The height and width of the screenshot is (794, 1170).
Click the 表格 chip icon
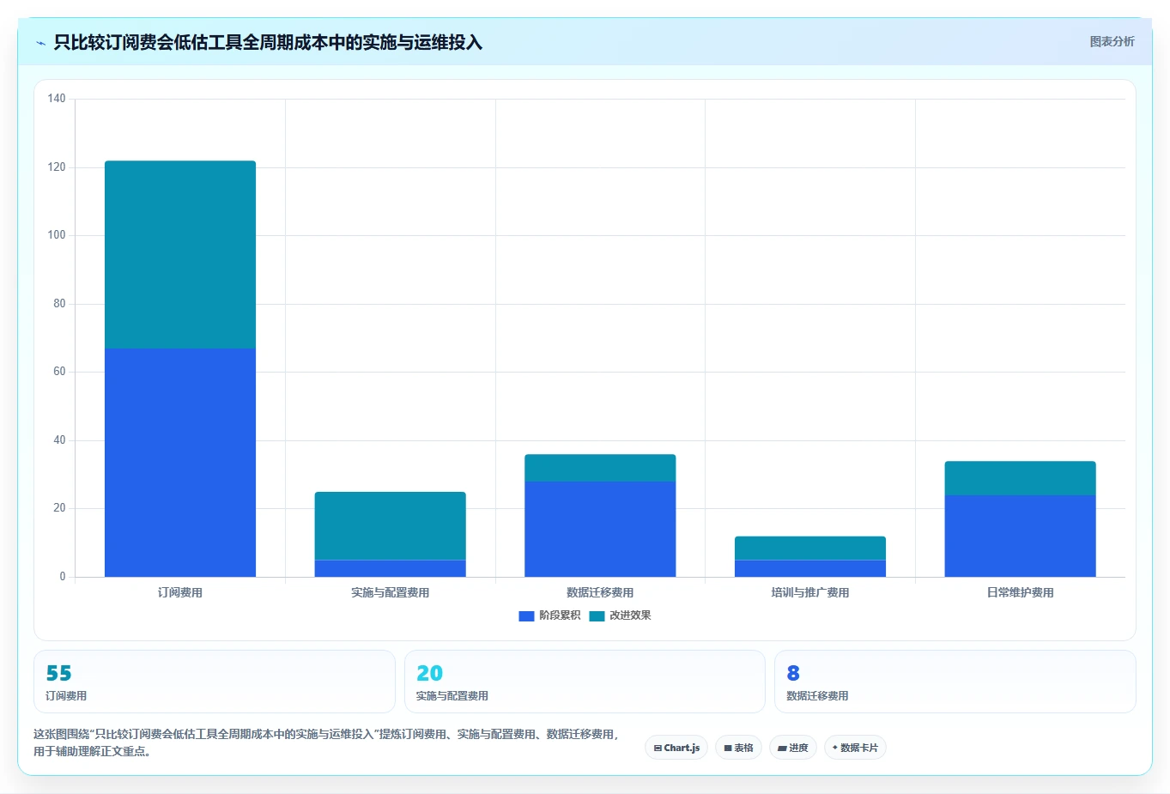728,748
